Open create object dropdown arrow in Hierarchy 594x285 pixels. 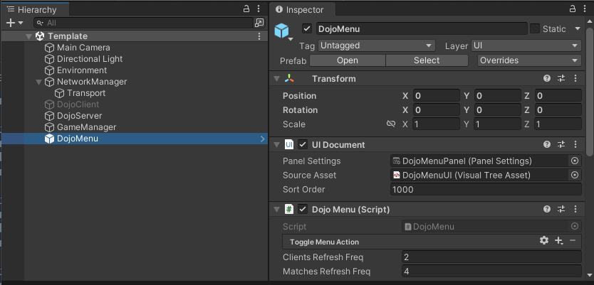coord(21,23)
